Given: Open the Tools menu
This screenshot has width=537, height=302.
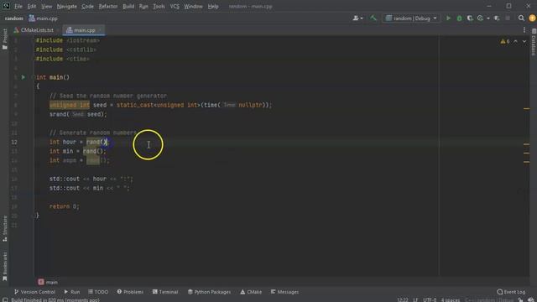Looking at the screenshot, I should point(159,6).
